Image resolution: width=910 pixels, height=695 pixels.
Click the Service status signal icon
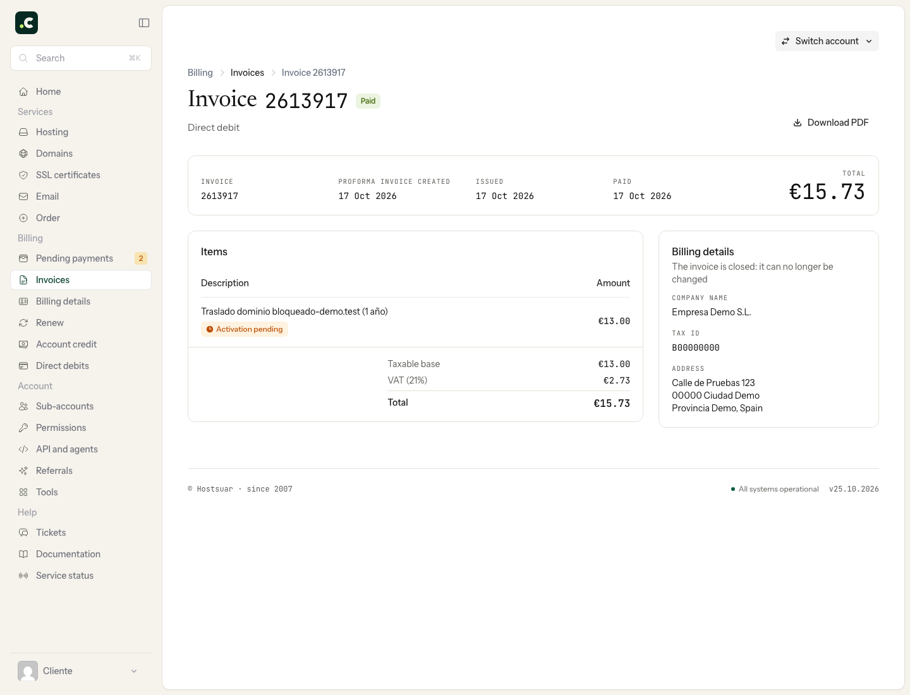coord(23,576)
